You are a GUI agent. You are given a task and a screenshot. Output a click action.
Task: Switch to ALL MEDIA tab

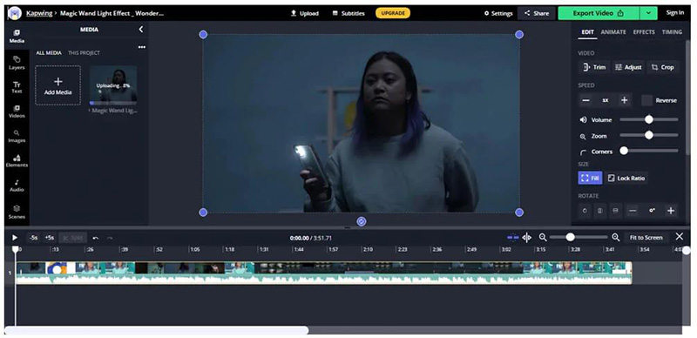49,53
